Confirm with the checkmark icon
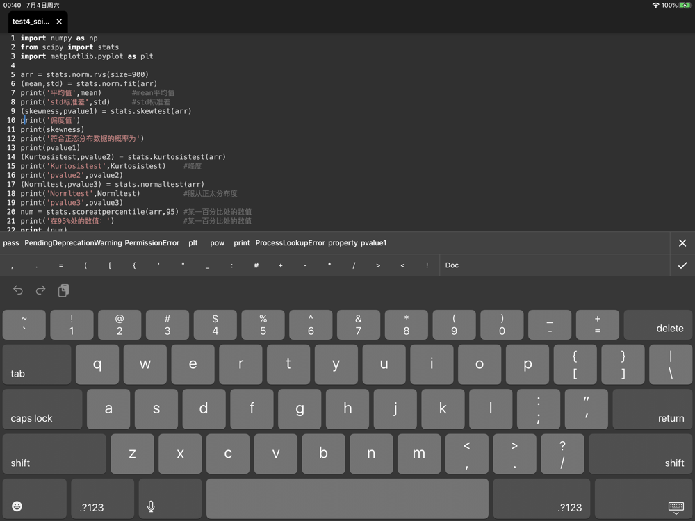 (x=682, y=265)
